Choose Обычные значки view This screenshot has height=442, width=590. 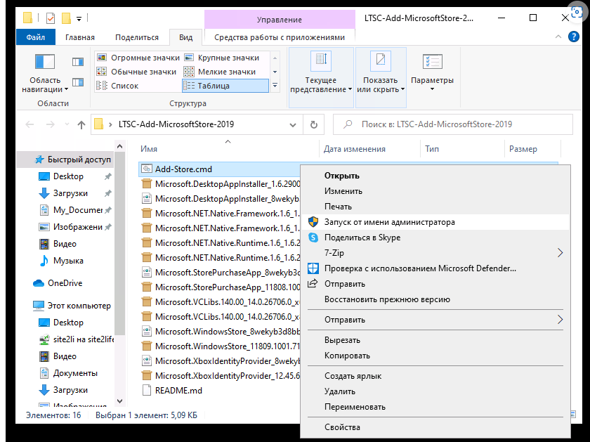pos(136,72)
